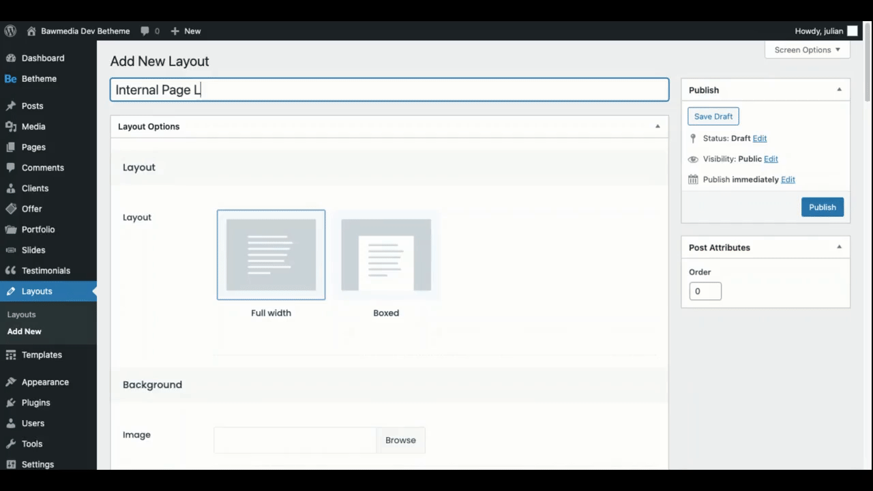
Task: Click the user avatar next to Howdy, julian
Action: pyautogui.click(x=853, y=31)
